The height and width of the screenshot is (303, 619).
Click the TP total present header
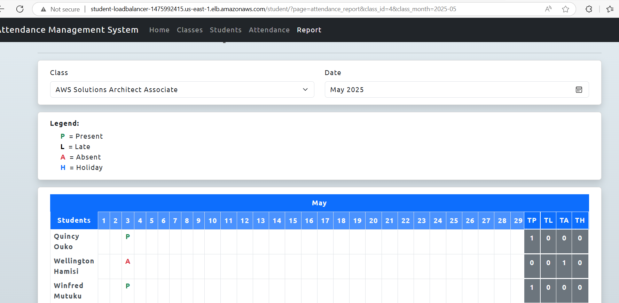pyautogui.click(x=532, y=220)
